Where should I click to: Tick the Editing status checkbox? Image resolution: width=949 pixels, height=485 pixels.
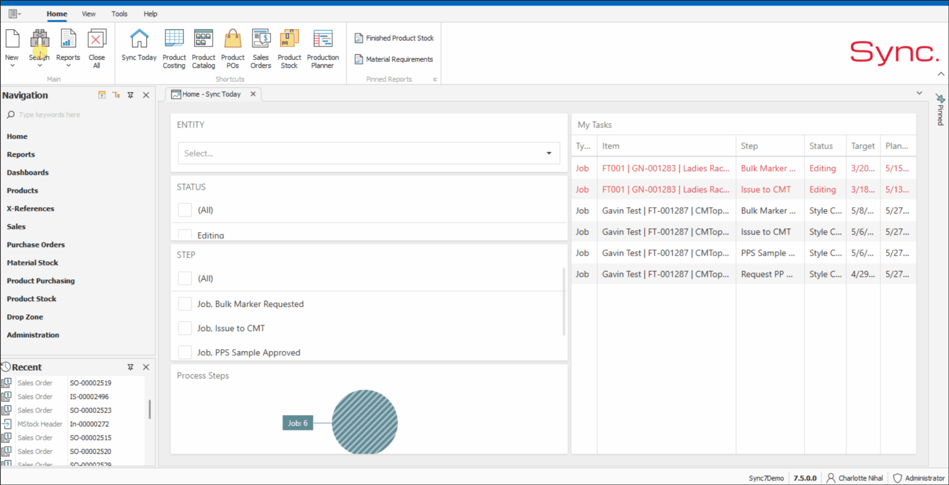coord(185,235)
